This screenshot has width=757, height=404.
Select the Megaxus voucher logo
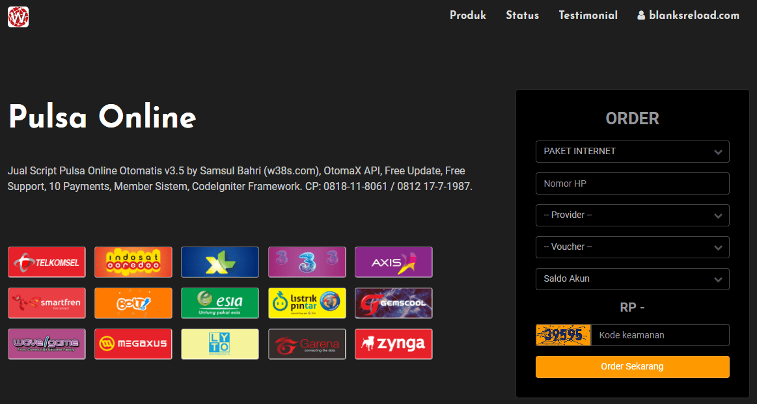tap(133, 344)
